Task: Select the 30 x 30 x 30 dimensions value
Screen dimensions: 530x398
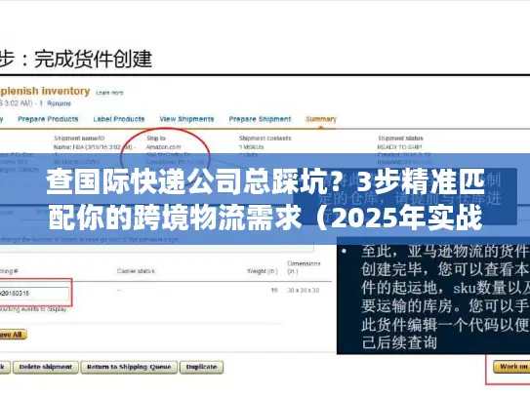Action: [304, 291]
